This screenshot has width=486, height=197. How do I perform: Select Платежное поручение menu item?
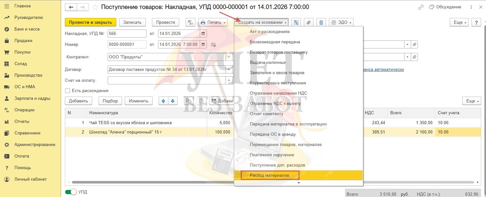coord(299,155)
